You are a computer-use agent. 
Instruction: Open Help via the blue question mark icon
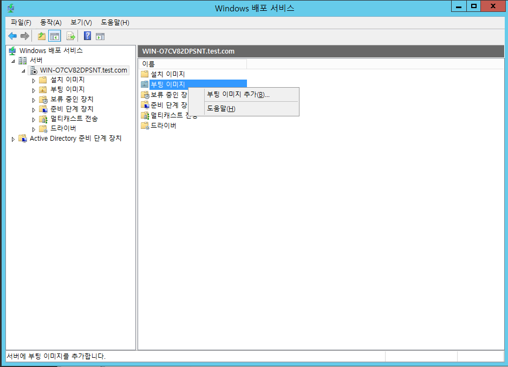coord(87,36)
